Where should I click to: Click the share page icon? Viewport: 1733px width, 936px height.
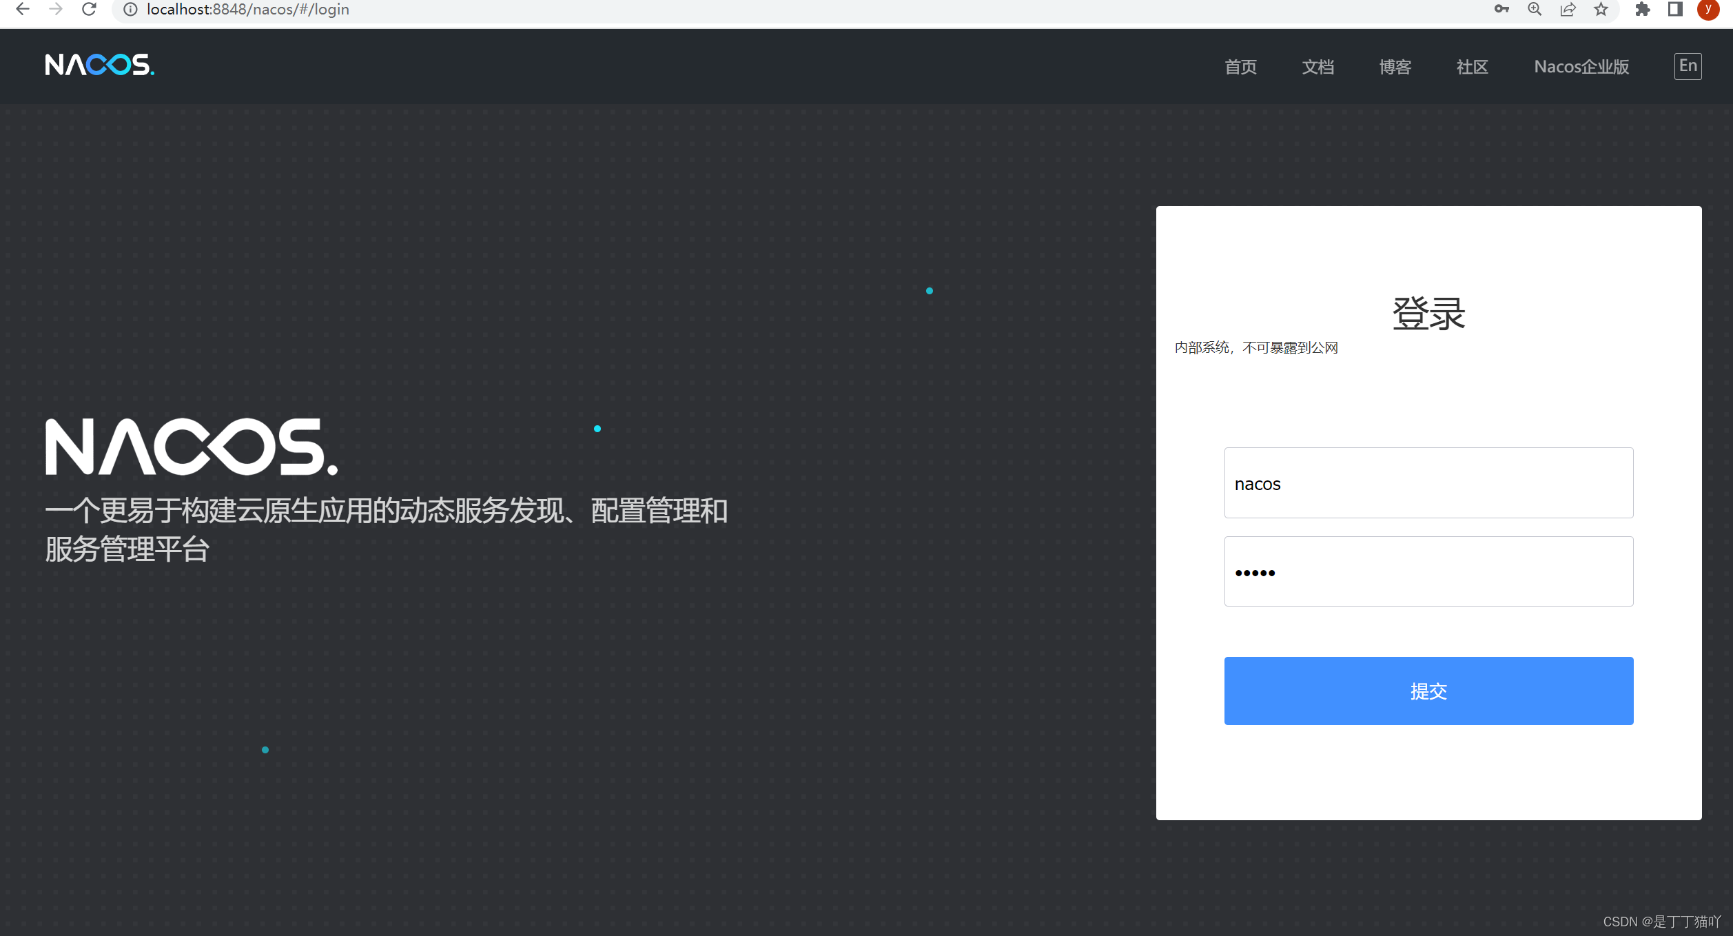pyautogui.click(x=1568, y=9)
